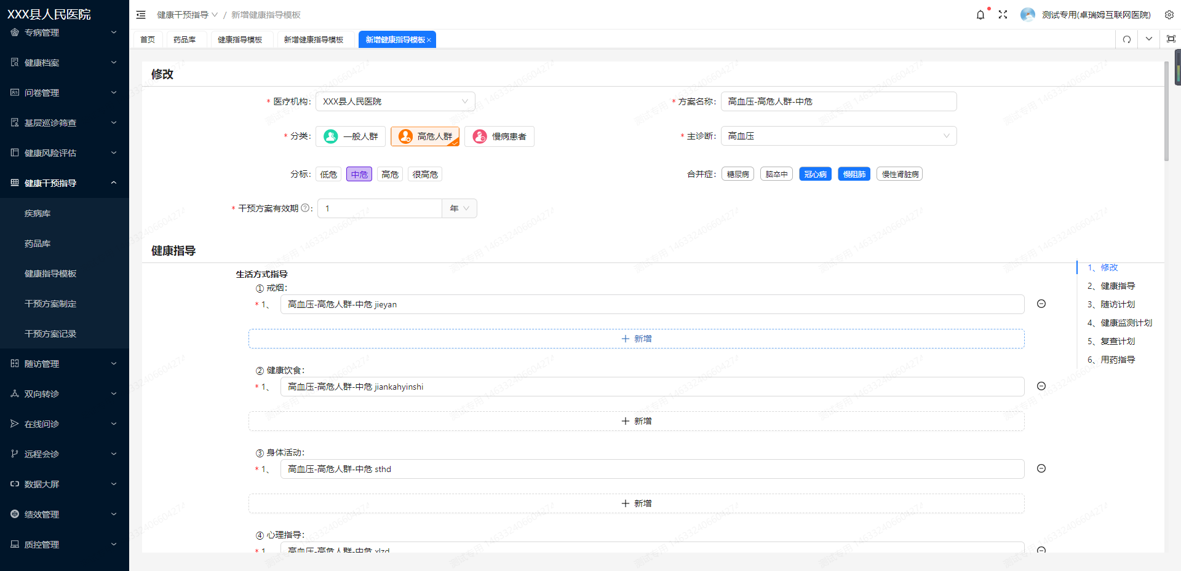This screenshot has height=571, width=1181.
Task: Click the 方案名称 input field
Action: pyautogui.click(x=838, y=101)
